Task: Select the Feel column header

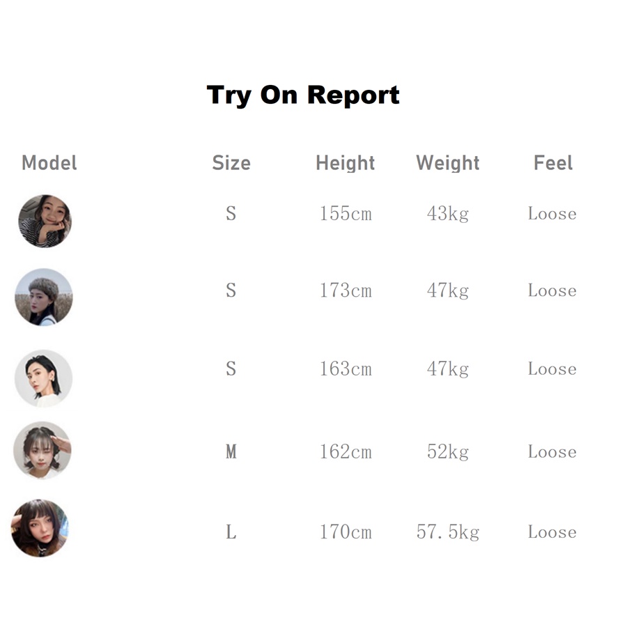Action: click(x=553, y=163)
